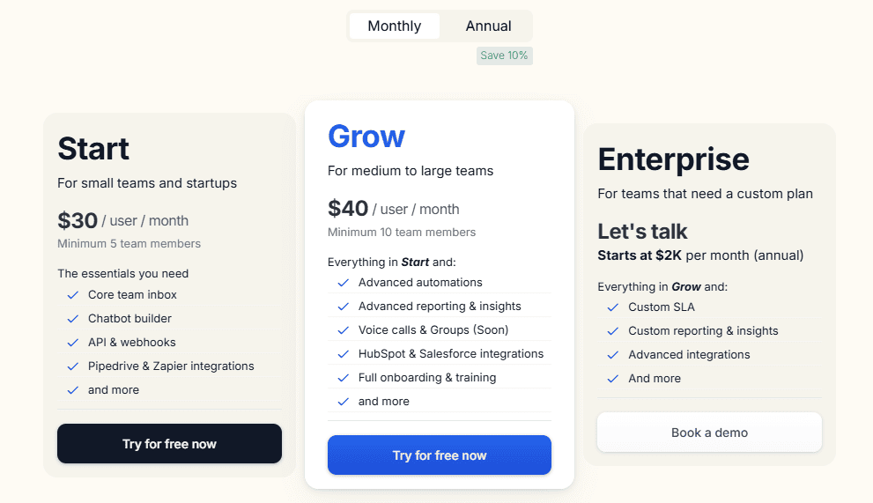Click checkmark beside HubSpot & Salesforce integrations
This screenshot has height=503, width=873.
(x=343, y=354)
